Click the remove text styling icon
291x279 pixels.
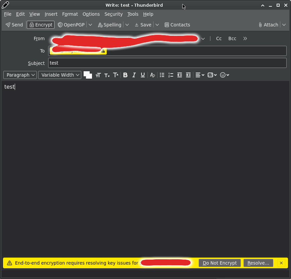click(153, 75)
